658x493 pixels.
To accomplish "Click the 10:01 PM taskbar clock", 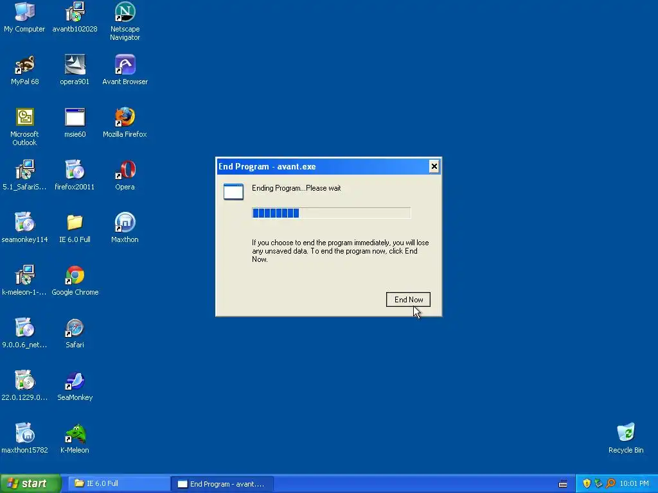I will tap(634, 483).
